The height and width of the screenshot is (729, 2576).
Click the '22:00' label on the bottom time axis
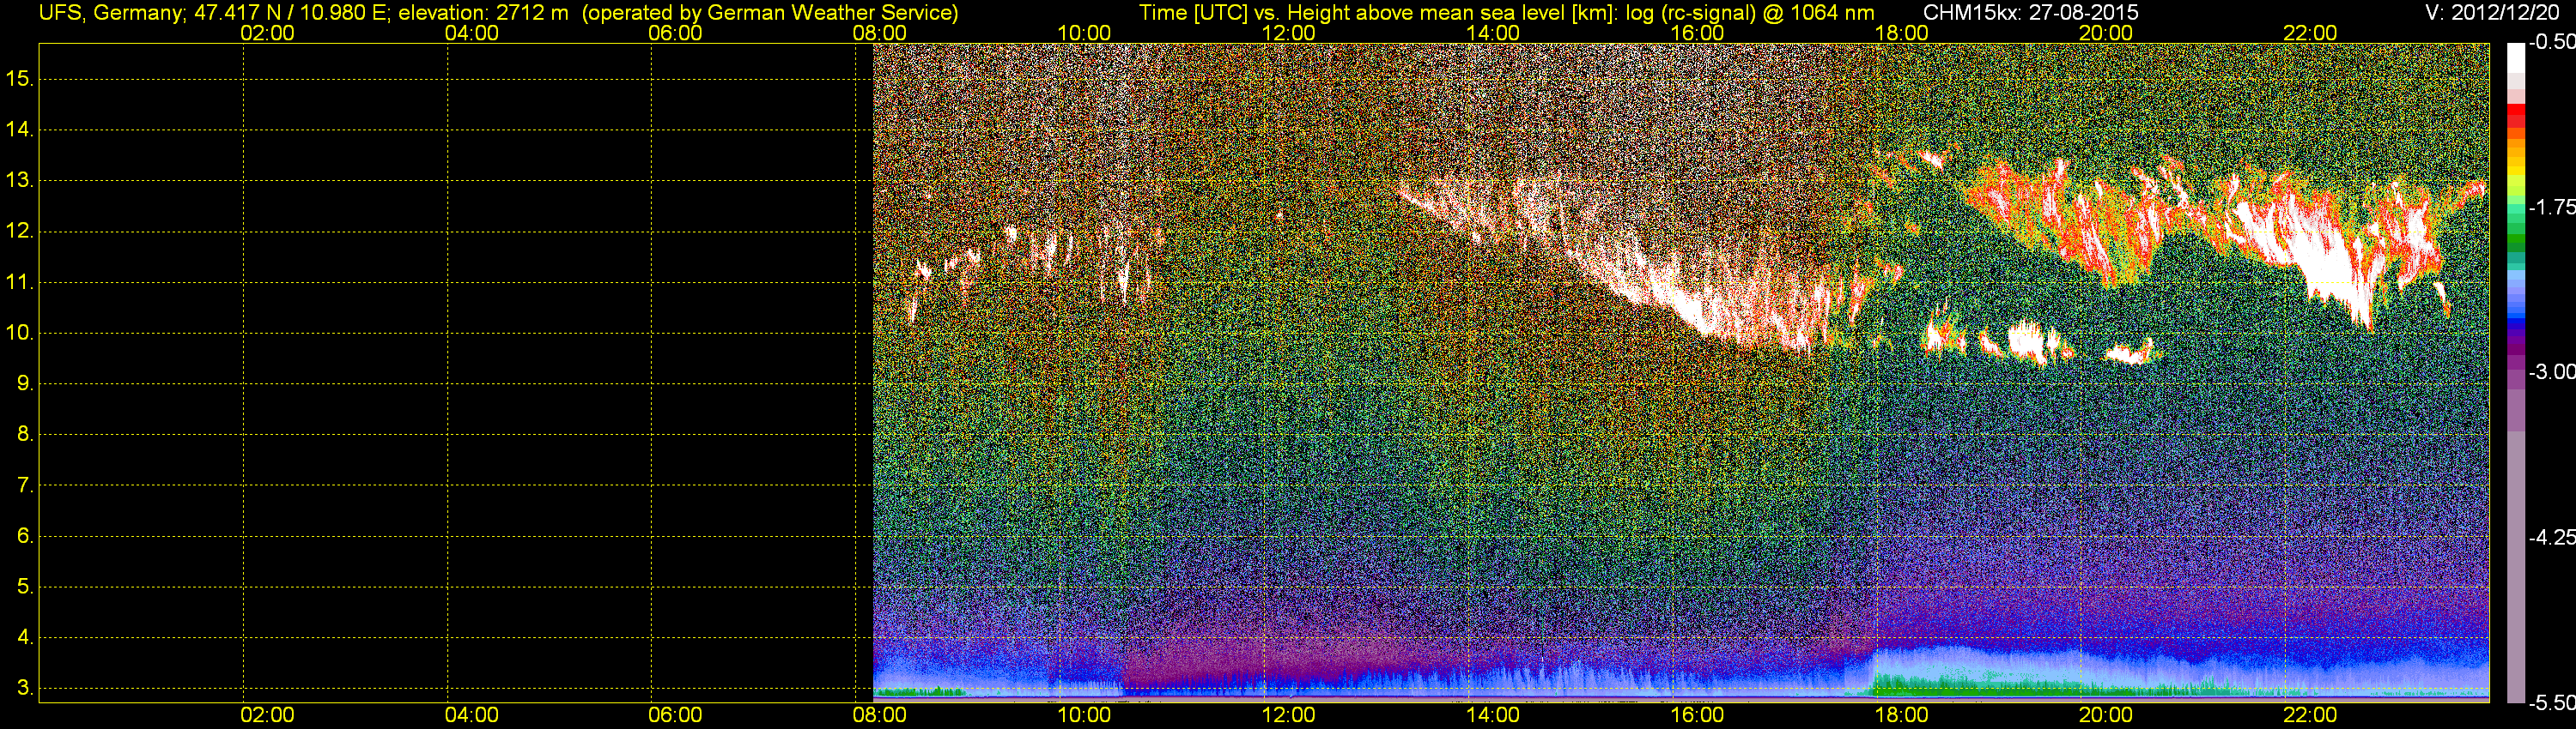[2310, 715]
